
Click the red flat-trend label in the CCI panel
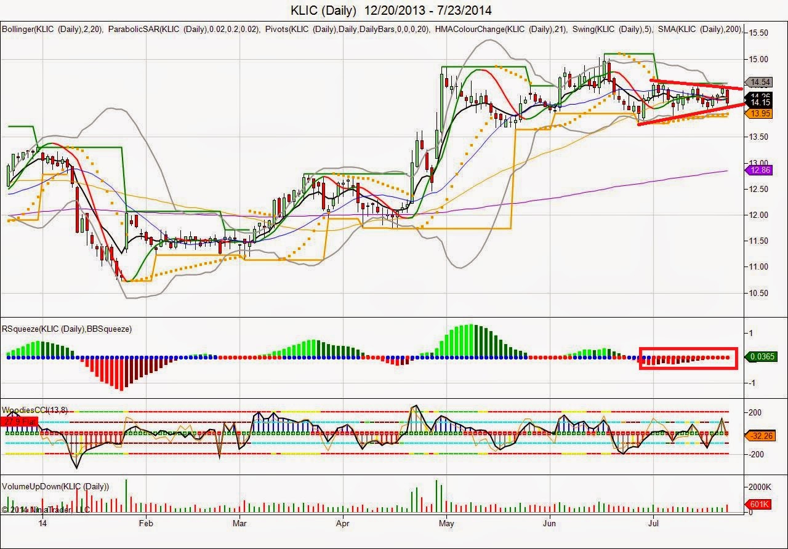[x=20, y=422]
